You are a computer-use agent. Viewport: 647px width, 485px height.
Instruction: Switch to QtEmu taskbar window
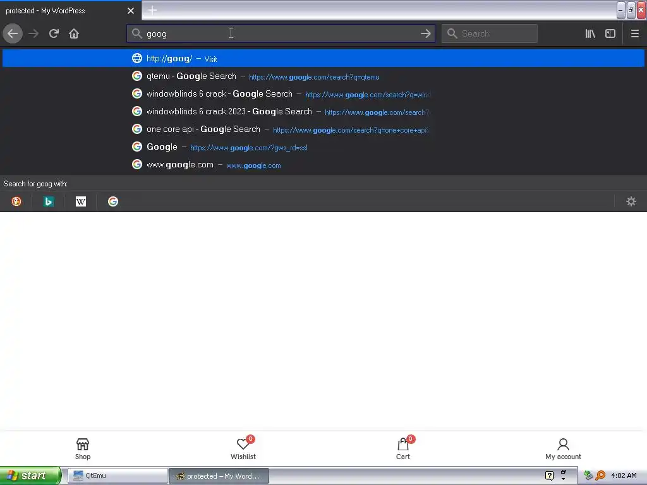click(x=117, y=476)
